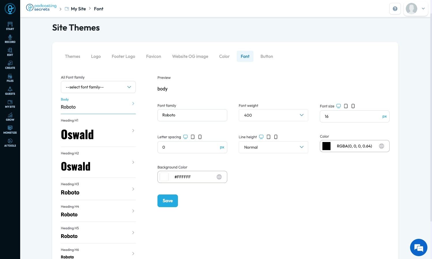Viewport: 432px width, 259px height.
Task: Open the START section in the sidebar
Action: [10, 26]
